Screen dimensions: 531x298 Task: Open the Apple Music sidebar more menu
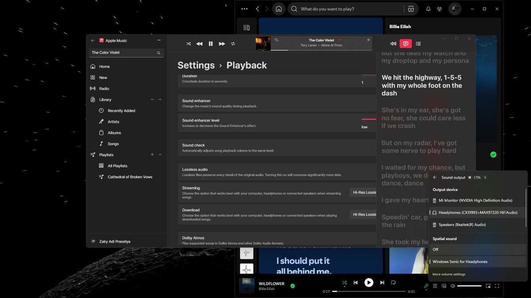[x=159, y=41]
